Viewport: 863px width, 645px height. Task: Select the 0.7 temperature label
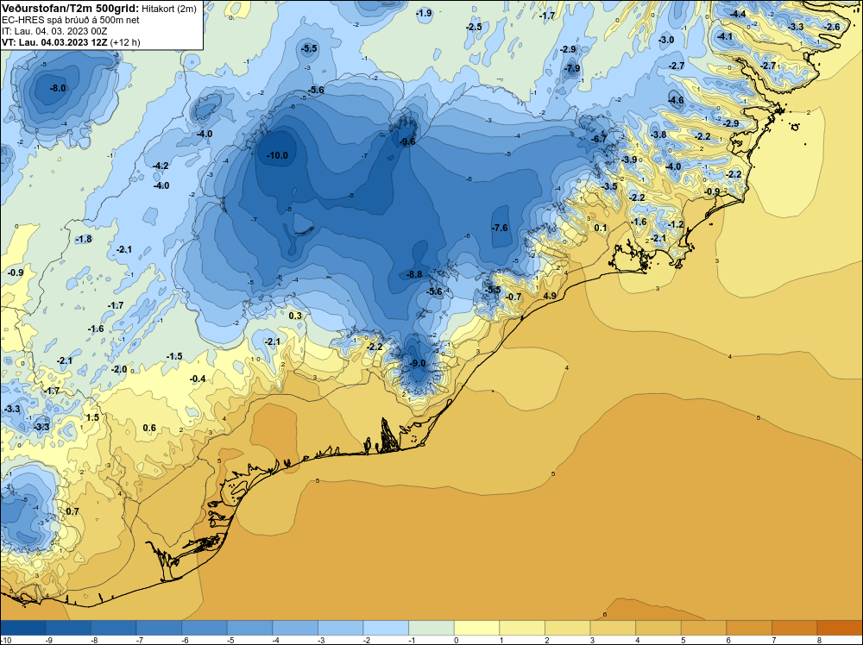72,511
